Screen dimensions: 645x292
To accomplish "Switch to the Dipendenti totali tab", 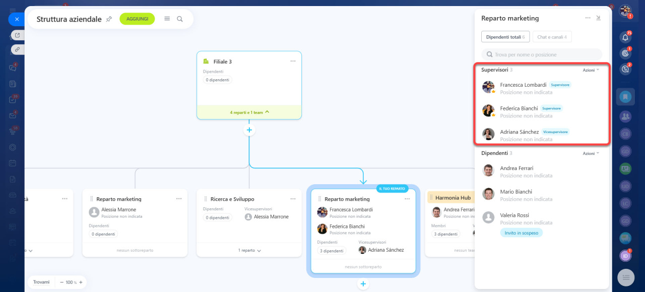I will pyautogui.click(x=505, y=37).
